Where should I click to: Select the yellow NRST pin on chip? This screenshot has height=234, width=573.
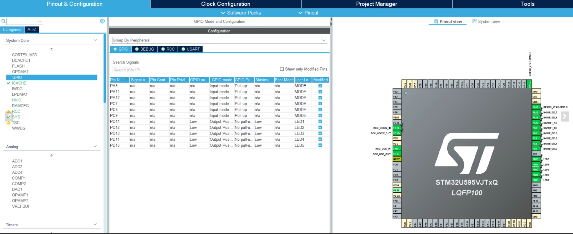(x=397, y=159)
